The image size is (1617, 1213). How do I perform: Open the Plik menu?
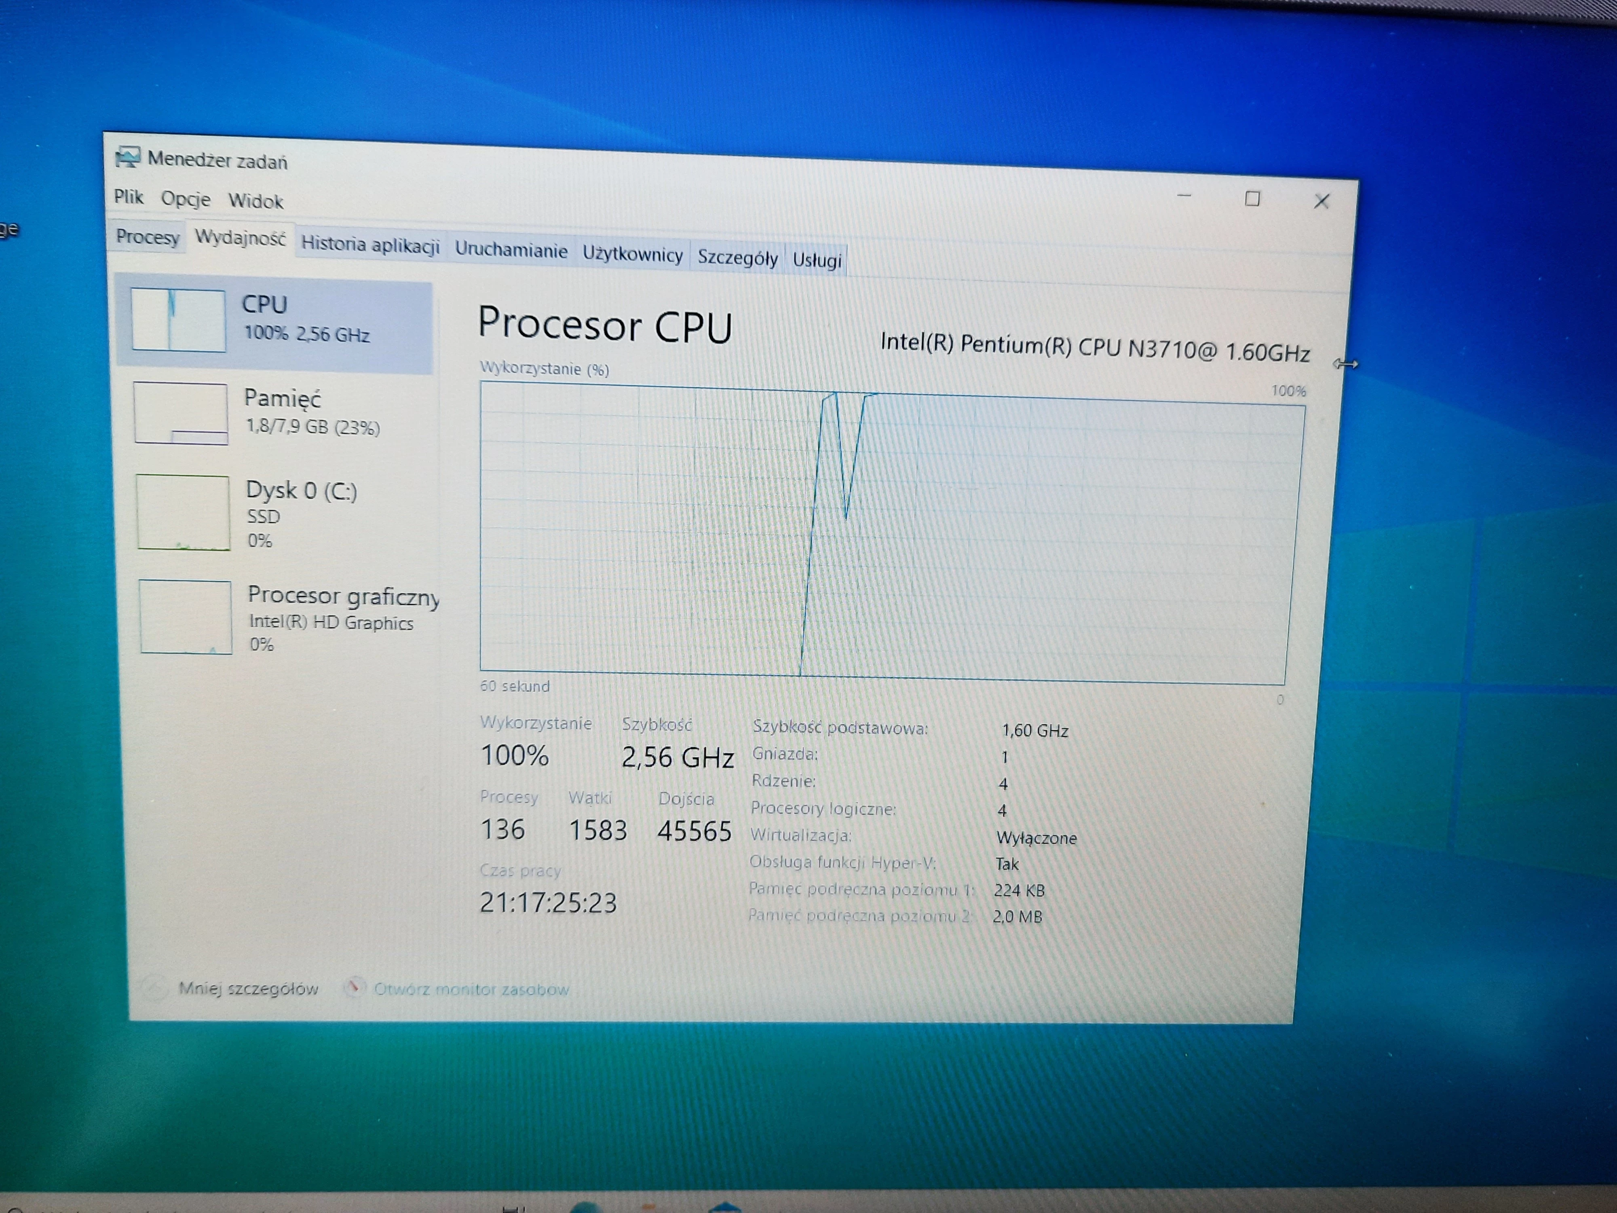point(129,197)
